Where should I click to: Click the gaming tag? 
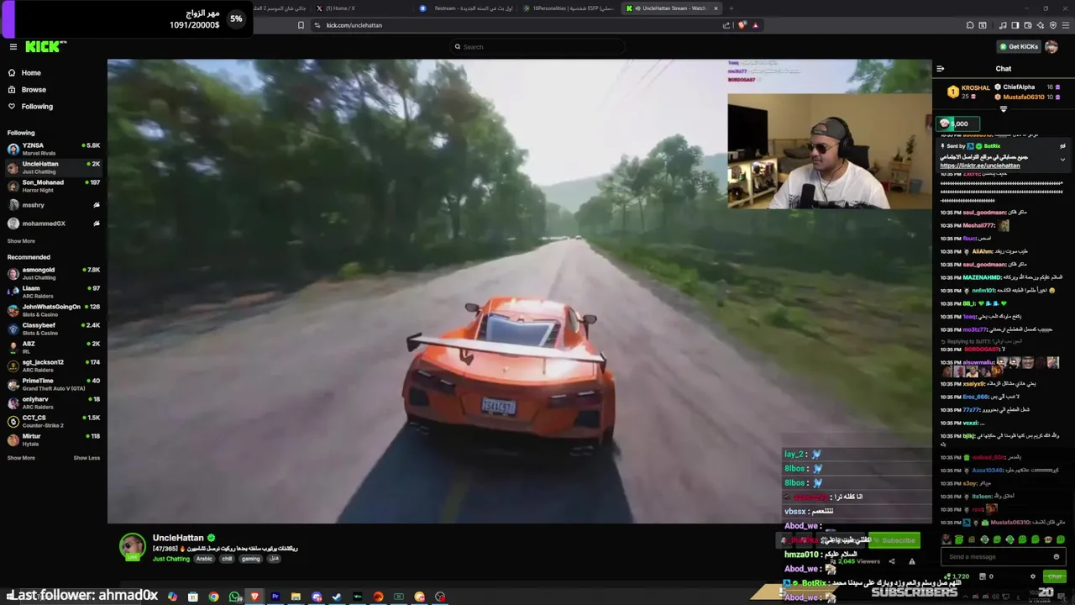(251, 559)
